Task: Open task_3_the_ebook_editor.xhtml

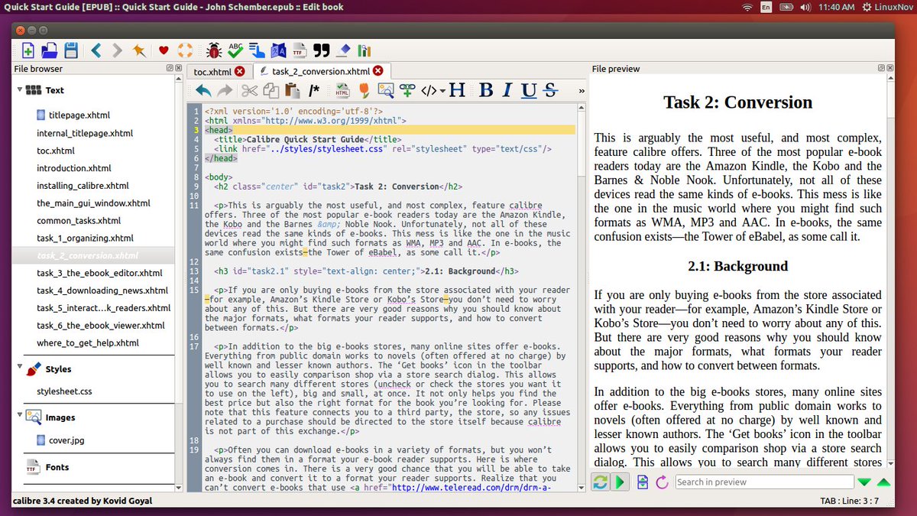Action: tap(99, 273)
